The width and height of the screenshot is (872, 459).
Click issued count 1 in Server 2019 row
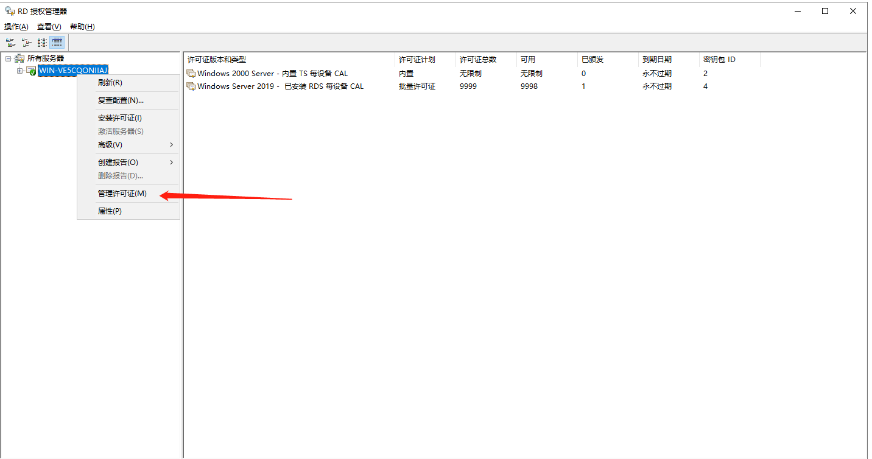583,86
